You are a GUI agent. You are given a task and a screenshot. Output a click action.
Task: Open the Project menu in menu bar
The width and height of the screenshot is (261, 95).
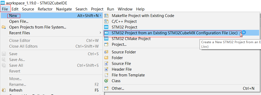click(97, 9)
